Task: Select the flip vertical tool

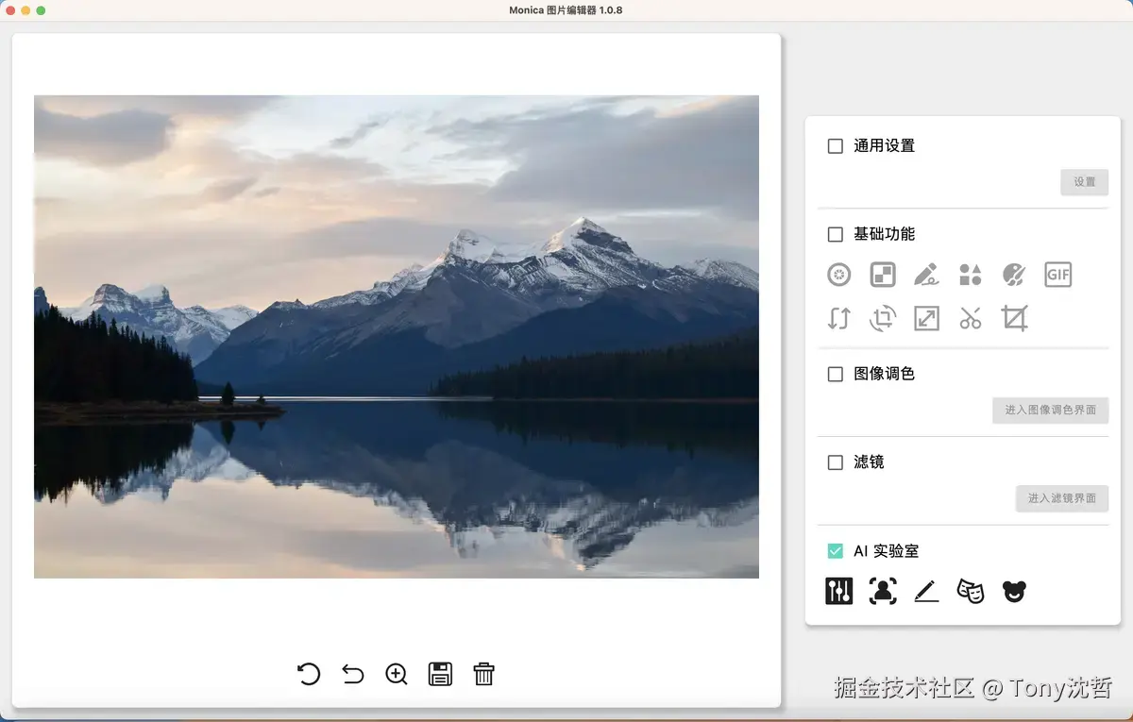Action: pos(837,318)
